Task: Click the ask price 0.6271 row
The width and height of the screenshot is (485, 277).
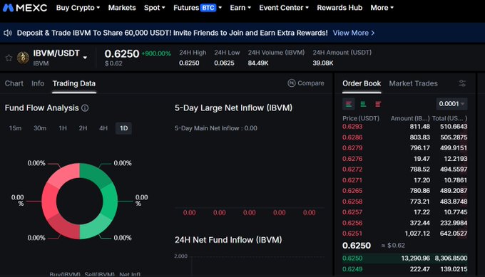Action: coord(405,180)
